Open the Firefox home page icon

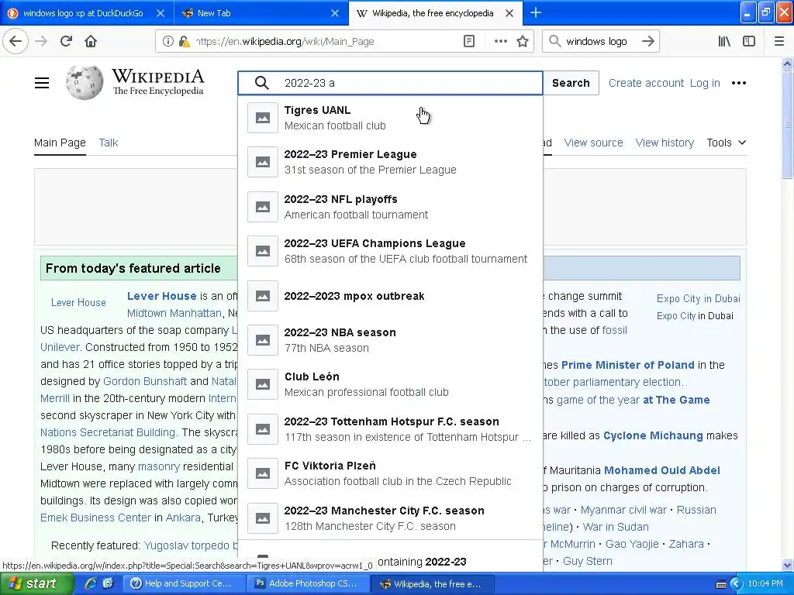pos(91,41)
